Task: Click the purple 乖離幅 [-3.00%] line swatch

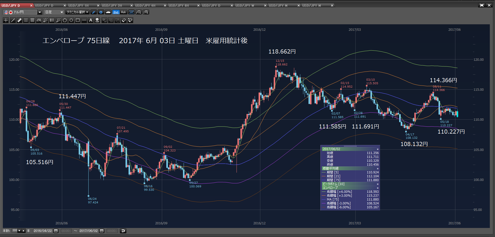Action: [x=324, y=203]
